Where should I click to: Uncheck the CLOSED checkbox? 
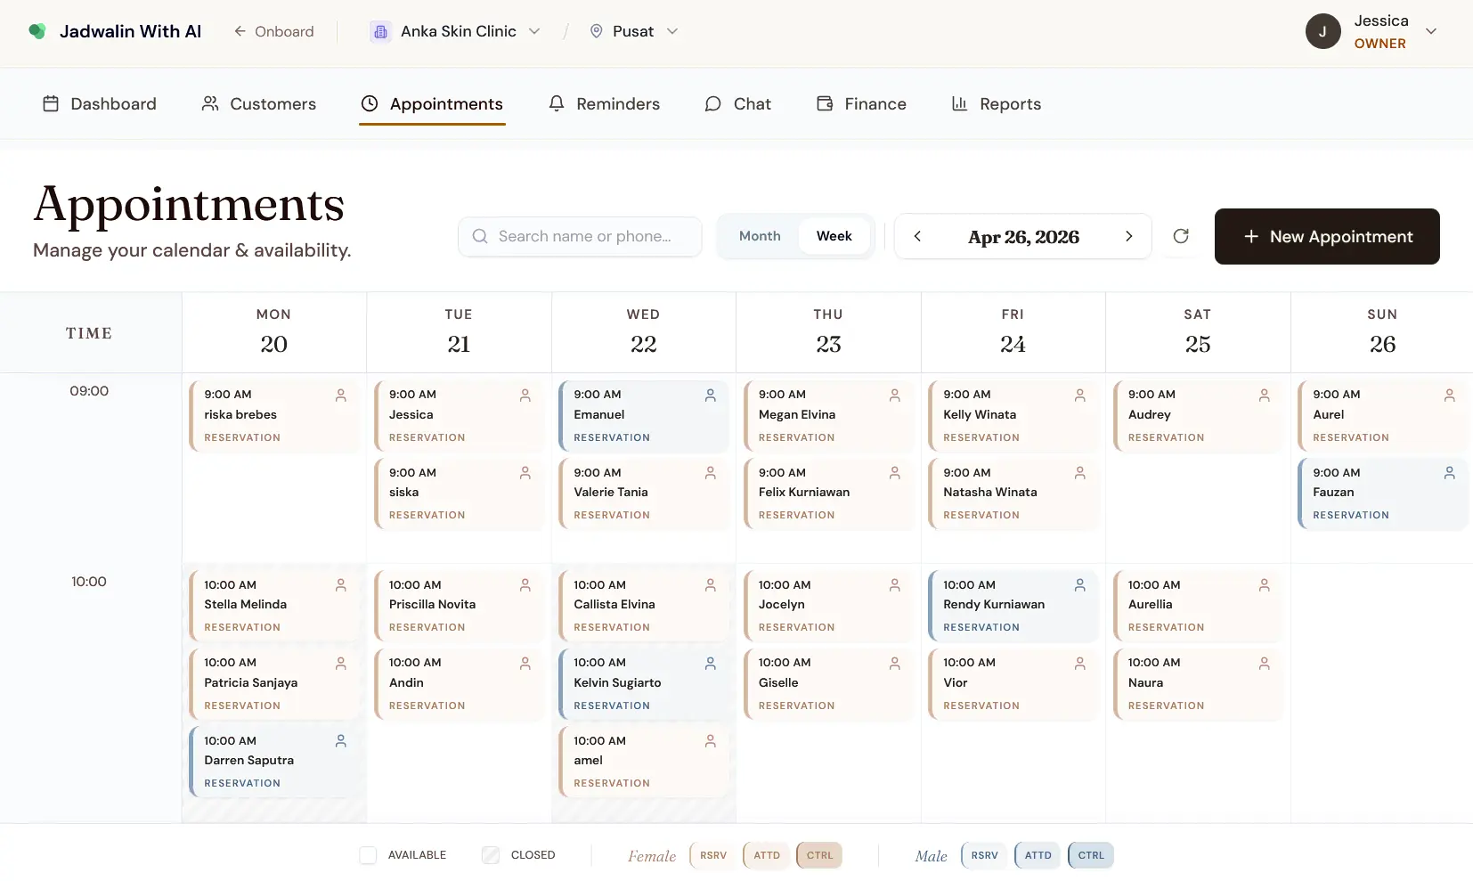491,854
